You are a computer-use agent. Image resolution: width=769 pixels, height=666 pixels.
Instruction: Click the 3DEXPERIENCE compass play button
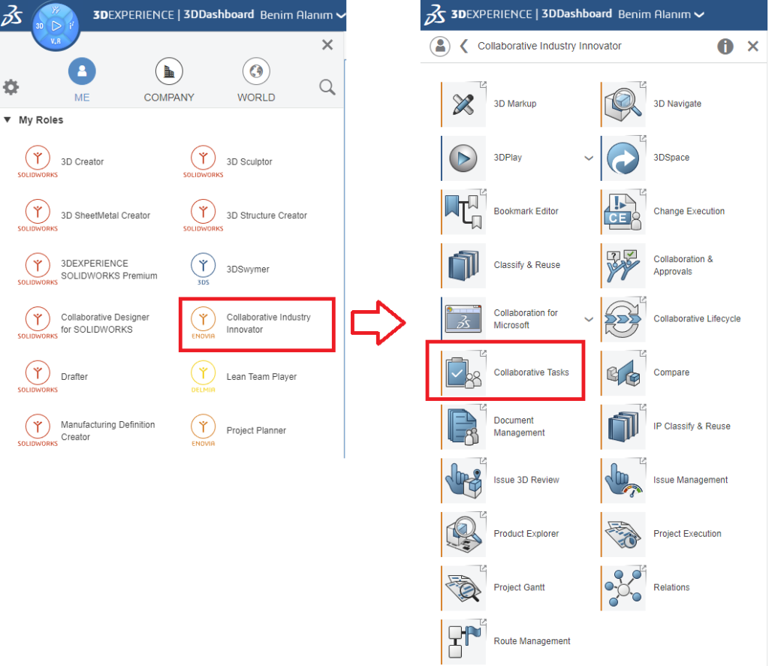[56, 26]
